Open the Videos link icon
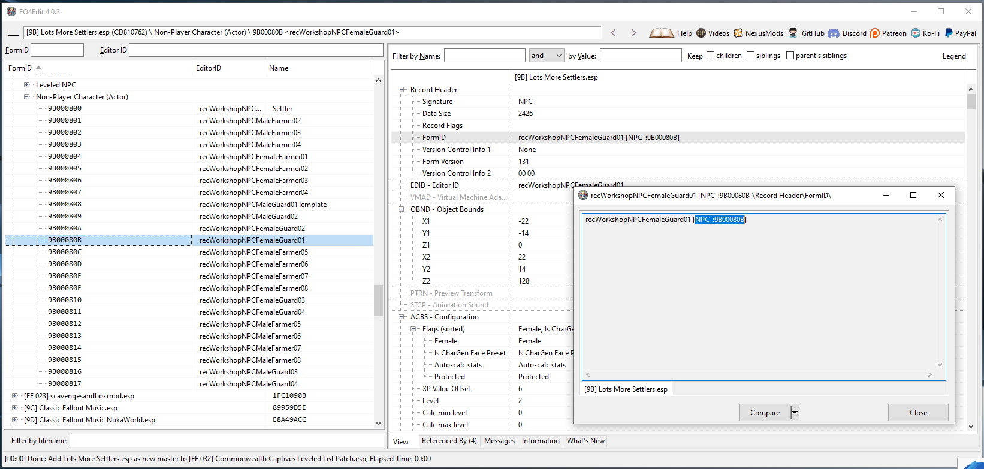The image size is (984, 469). [701, 33]
